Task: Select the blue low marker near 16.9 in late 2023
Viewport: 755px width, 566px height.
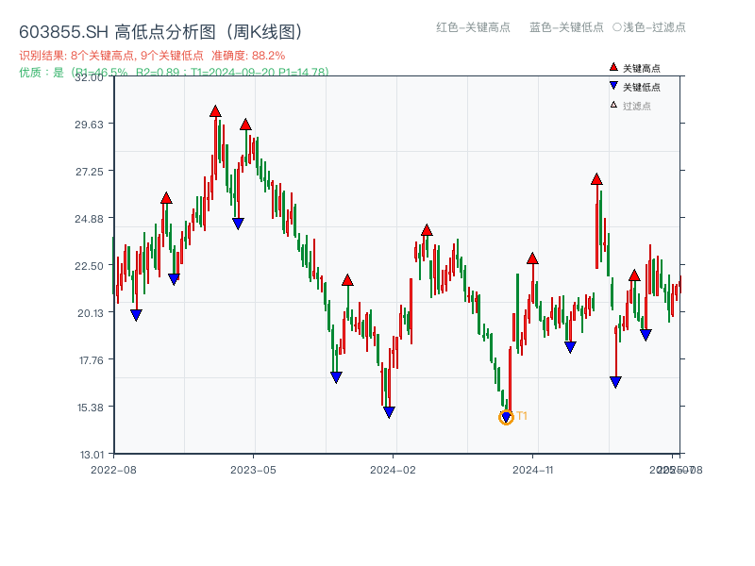Action: coord(336,377)
